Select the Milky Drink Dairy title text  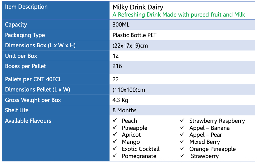[138, 7]
